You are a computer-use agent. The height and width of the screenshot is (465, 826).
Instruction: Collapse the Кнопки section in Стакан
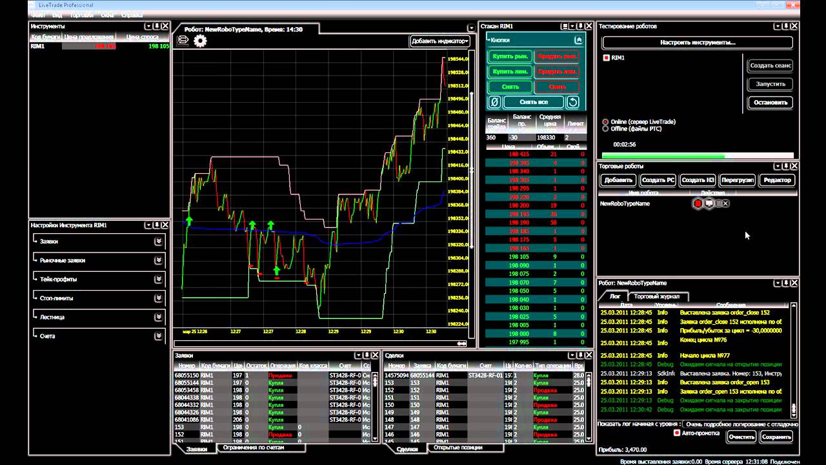point(578,40)
